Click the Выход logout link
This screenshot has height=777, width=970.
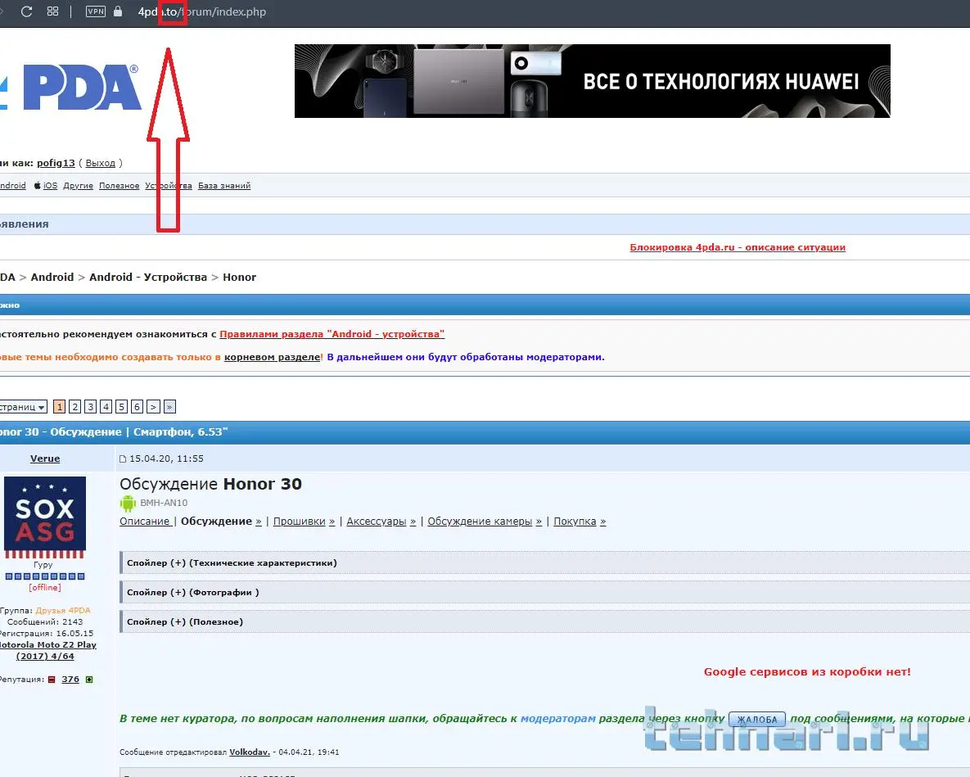click(x=100, y=163)
